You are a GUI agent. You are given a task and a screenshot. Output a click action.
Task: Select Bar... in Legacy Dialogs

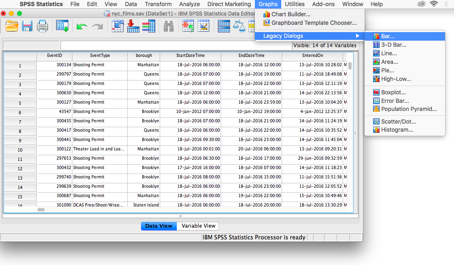[x=405, y=36]
